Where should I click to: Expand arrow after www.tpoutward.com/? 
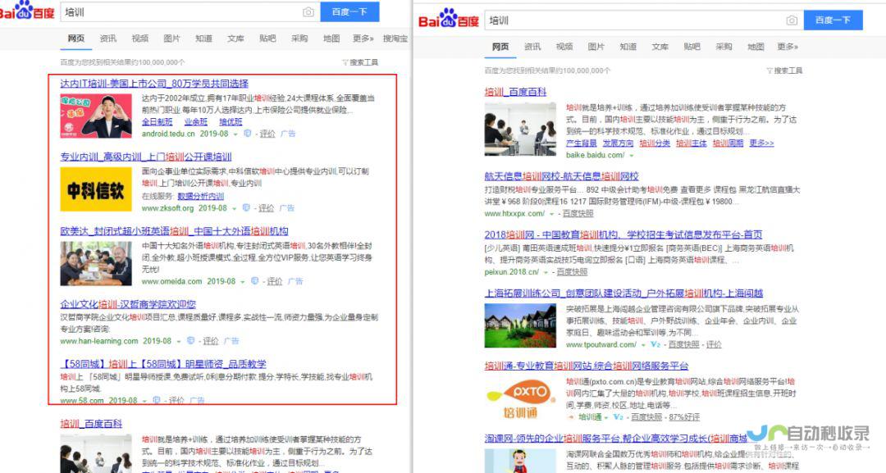click(643, 345)
